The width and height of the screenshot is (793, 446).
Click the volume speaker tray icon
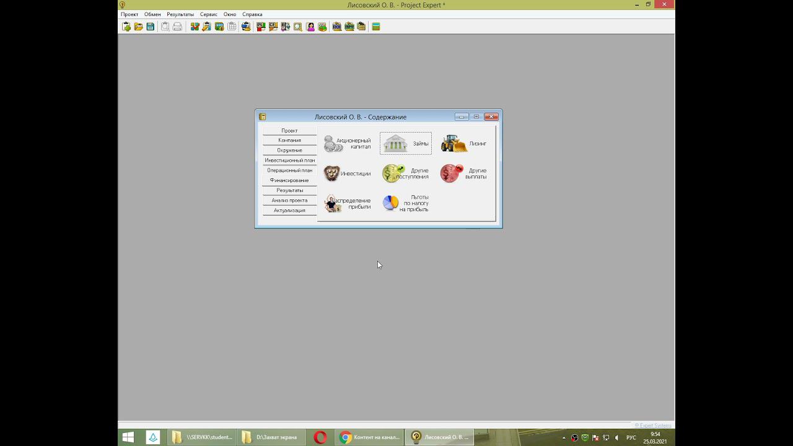click(x=616, y=438)
